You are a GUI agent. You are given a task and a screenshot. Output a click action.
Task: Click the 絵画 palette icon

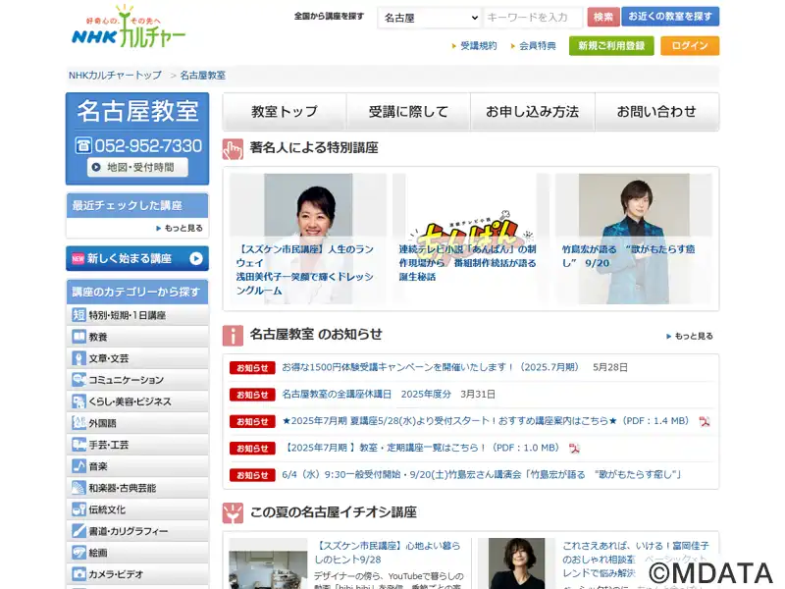pyautogui.click(x=78, y=552)
